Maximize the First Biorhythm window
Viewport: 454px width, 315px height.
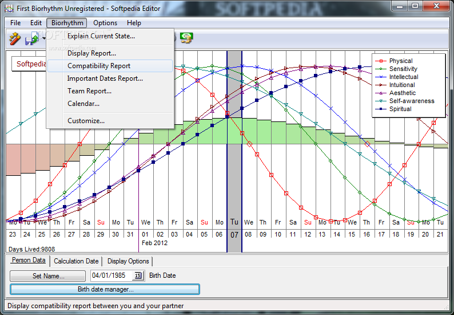[415, 6]
